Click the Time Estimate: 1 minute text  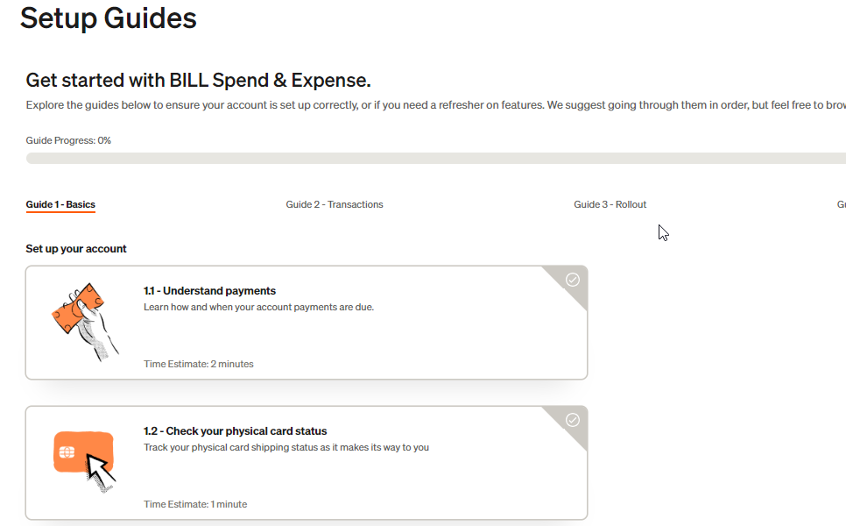[x=195, y=504]
